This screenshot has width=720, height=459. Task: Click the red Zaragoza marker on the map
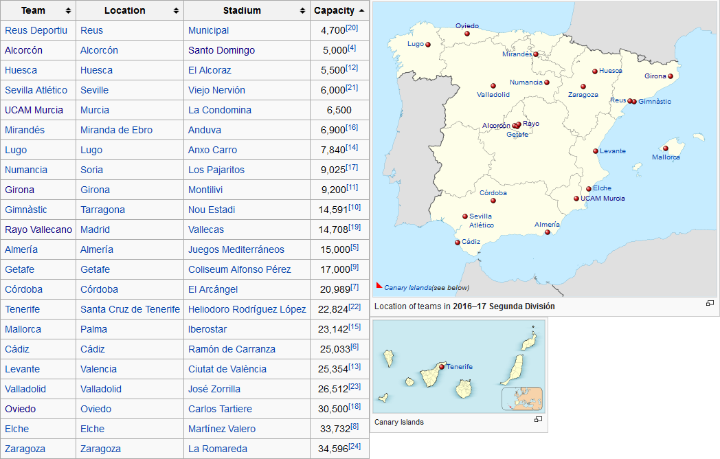click(x=583, y=87)
